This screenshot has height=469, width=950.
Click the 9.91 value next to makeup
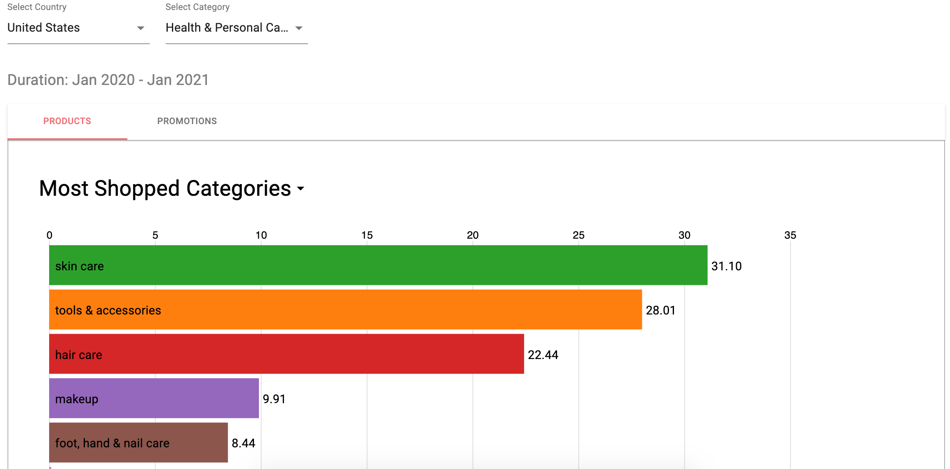click(274, 399)
